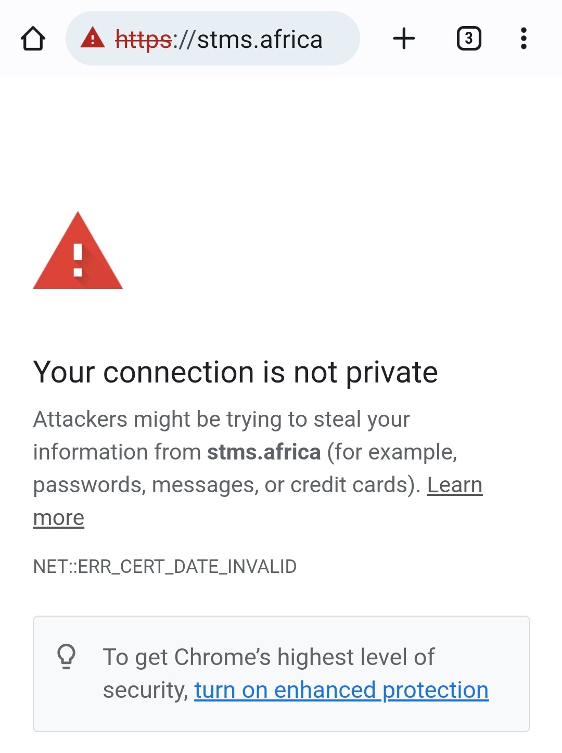Click '(for example,' text in warning paragraph
The width and height of the screenshot is (562, 753).
pos(392,452)
